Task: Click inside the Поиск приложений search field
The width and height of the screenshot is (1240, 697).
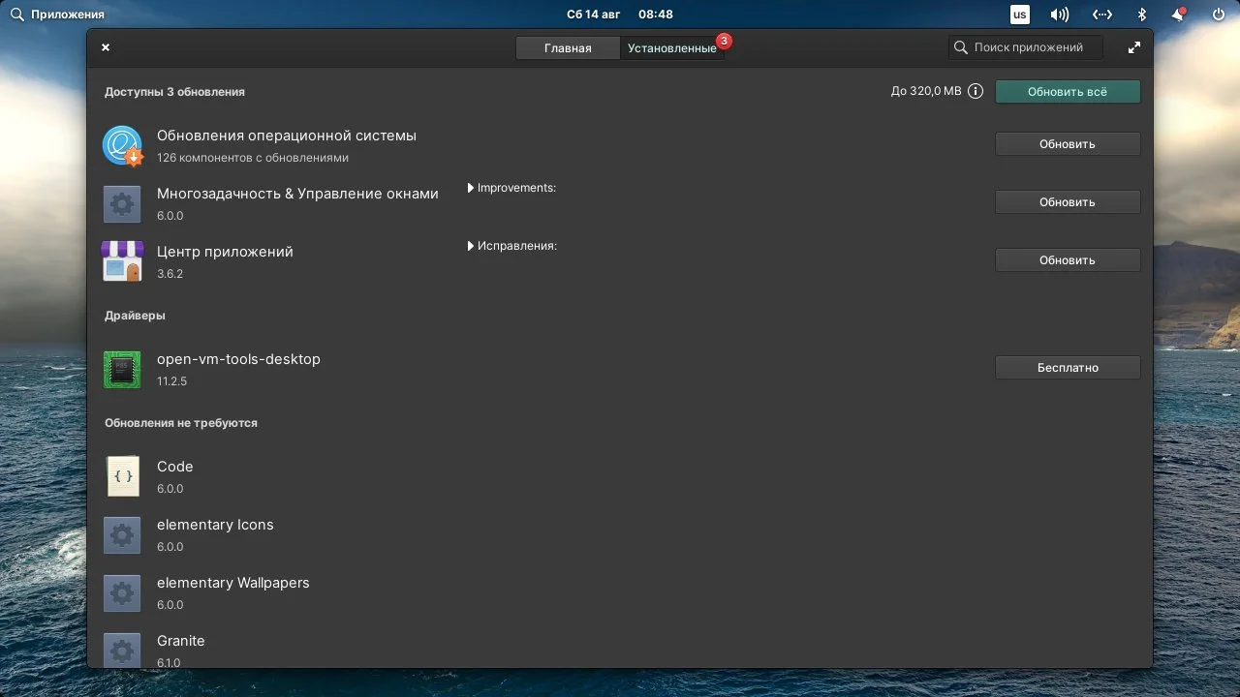Action: pos(1026,46)
